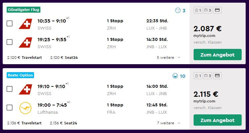Click 'Zum Angebot' for the 2.087 € flight
The image size is (249, 133).
coord(217,55)
